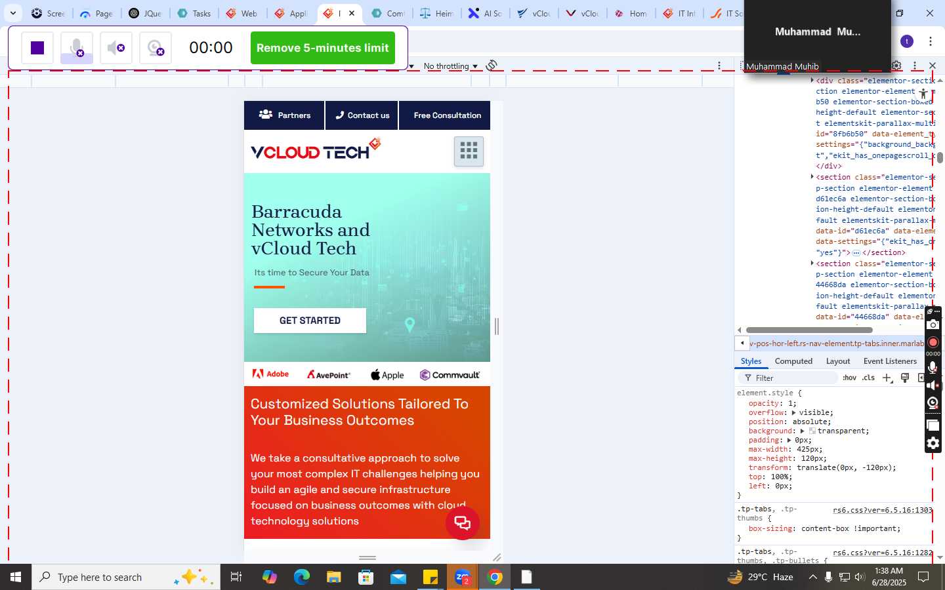
Task: Add new style rule plus
Action: 887,378
